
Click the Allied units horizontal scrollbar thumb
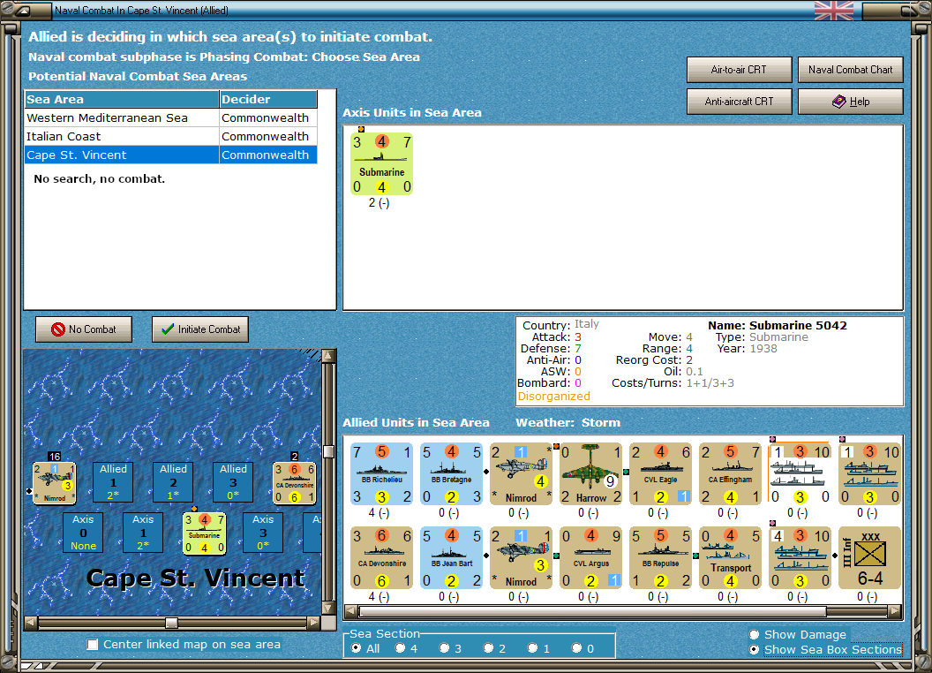[x=592, y=611]
